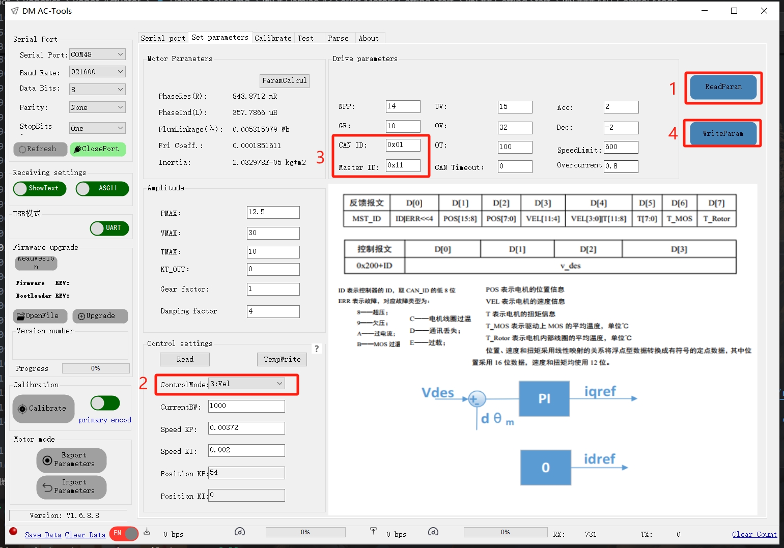The image size is (784, 548).
Task: Click the SpeedLimit input field
Action: (621, 147)
